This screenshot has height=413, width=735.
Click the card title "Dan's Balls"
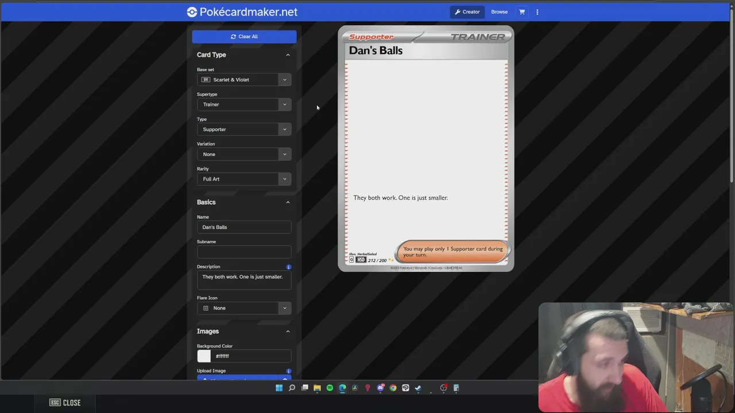376,50
